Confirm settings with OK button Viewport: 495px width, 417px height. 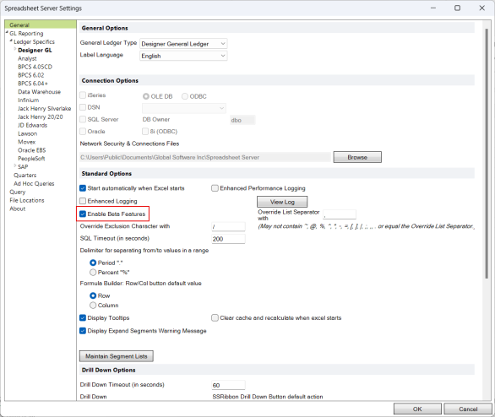pos(417,409)
